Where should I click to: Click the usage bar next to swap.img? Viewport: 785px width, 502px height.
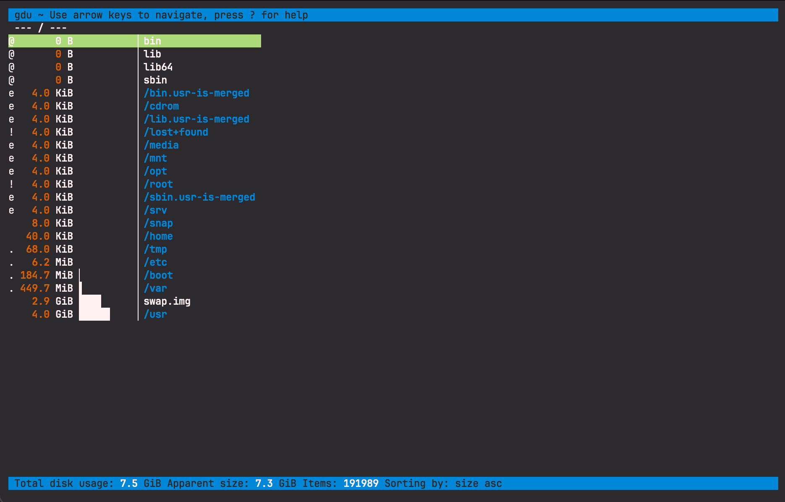(90, 301)
